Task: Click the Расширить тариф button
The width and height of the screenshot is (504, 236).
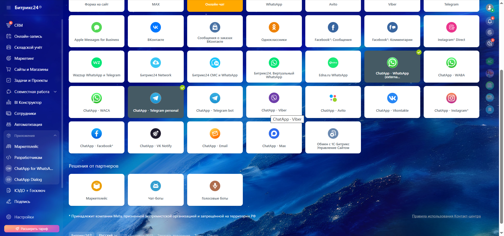Action: click(32, 229)
